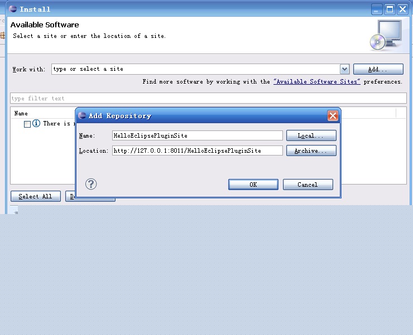Screen dimensions: 413x335
Task: Close the Add Repository dialog with red X
Action: pyautogui.click(x=333, y=115)
